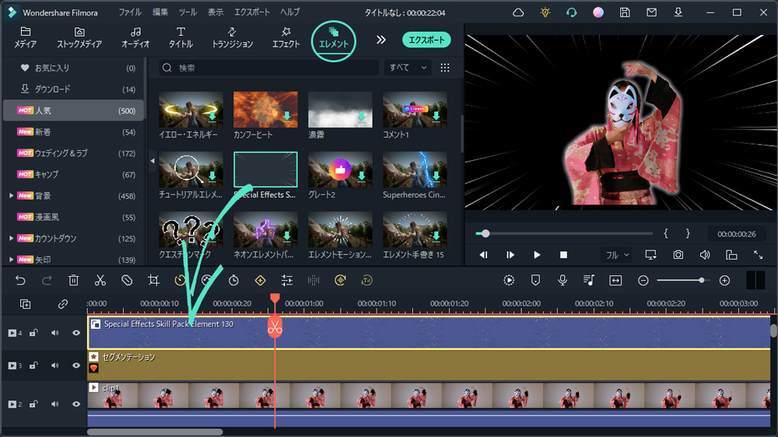
Task: Click the crop tool icon
Action: (x=154, y=280)
